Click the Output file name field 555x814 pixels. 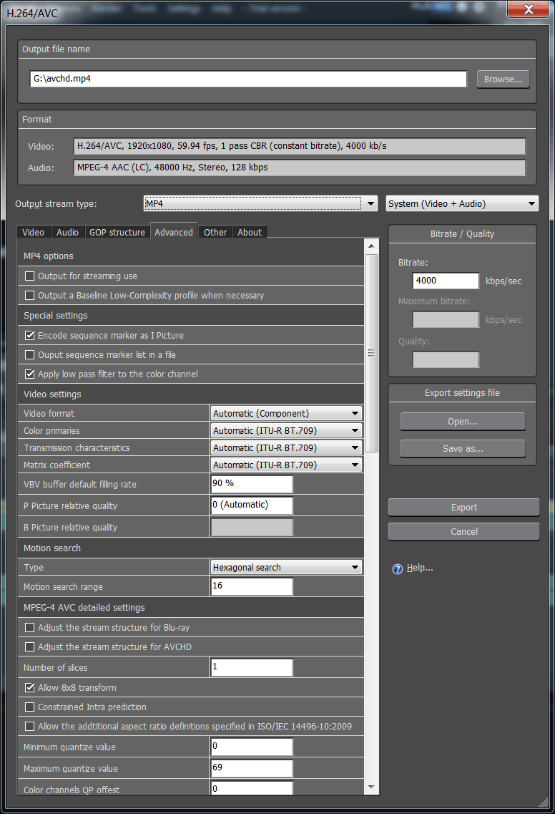click(x=248, y=79)
